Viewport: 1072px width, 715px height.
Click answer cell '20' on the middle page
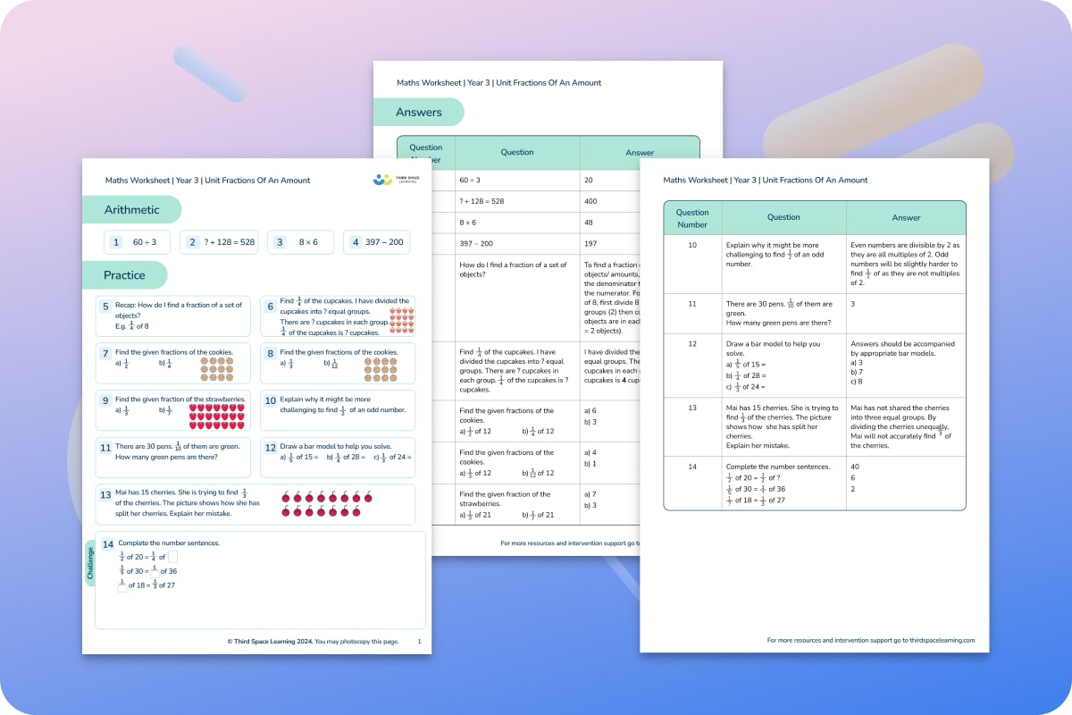pyautogui.click(x=590, y=180)
